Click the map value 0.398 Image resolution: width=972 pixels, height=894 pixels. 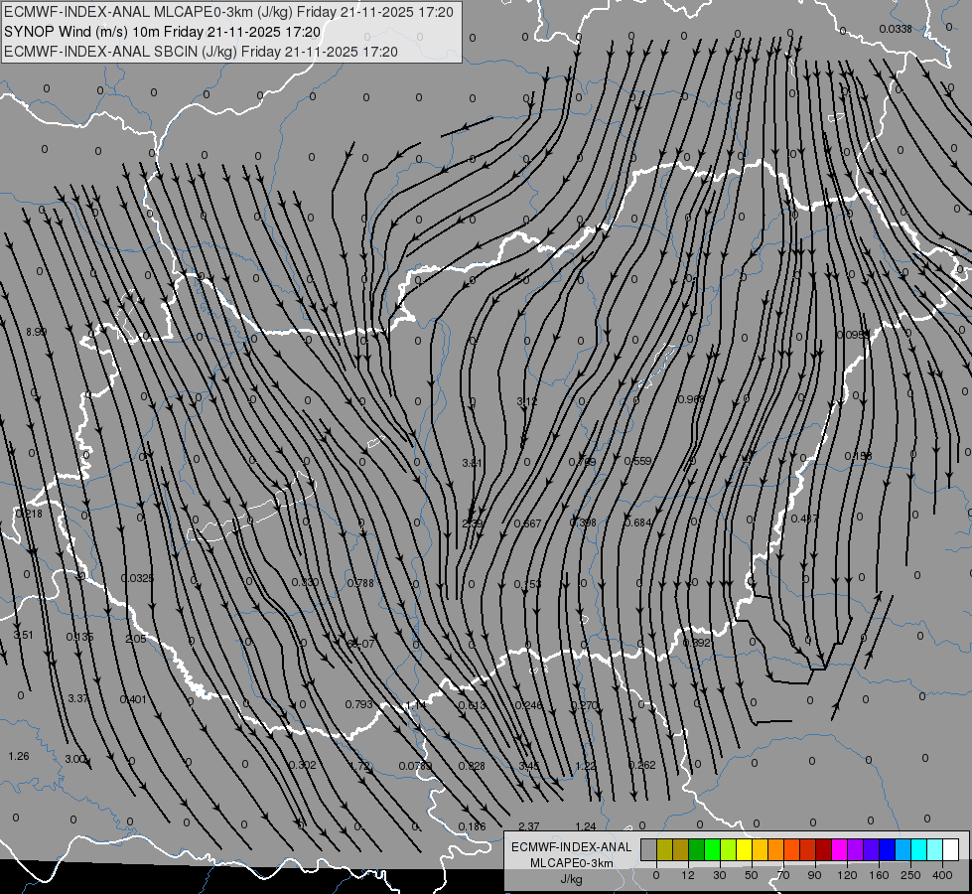click(x=583, y=522)
